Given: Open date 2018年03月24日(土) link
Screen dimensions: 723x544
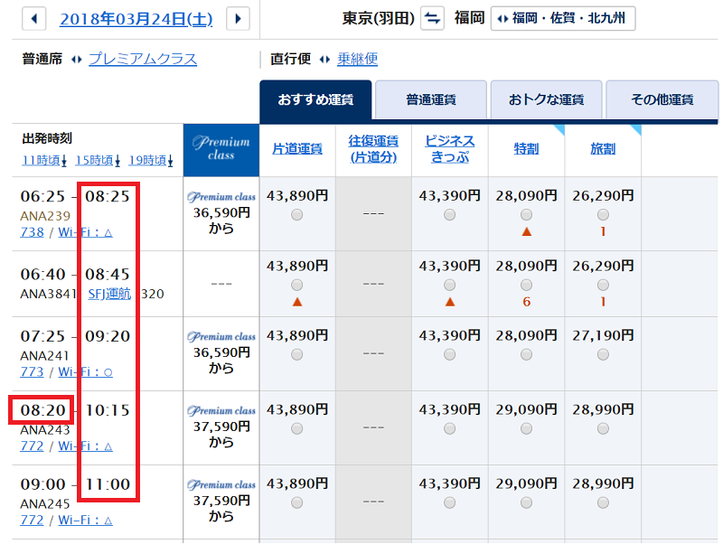Looking at the screenshot, I should 136,19.
